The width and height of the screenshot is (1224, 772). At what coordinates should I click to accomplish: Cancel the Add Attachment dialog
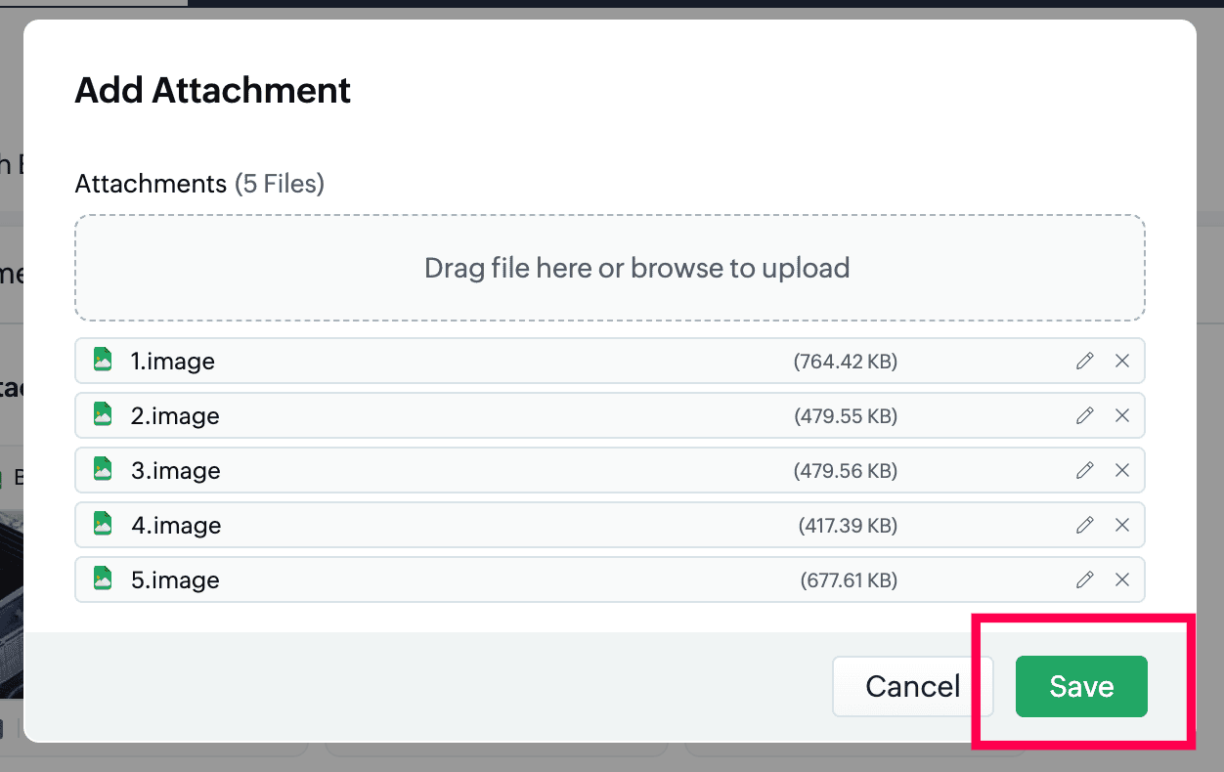click(x=912, y=686)
